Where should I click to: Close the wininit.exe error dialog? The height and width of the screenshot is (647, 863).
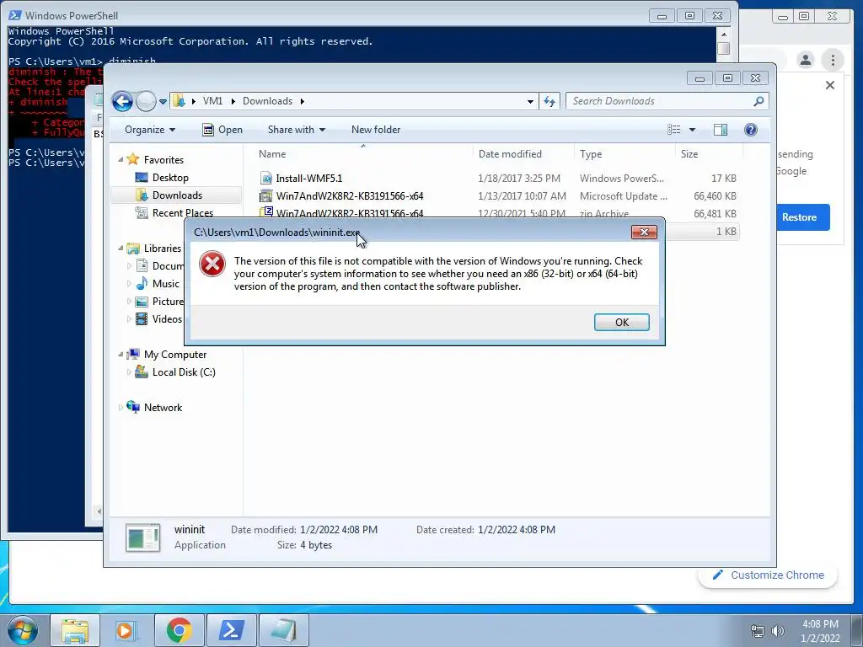(x=644, y=233)
